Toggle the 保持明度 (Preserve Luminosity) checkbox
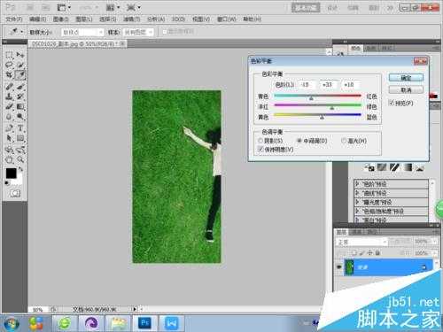The height and width of the screenshot is (332, 443). click(260, 150)
